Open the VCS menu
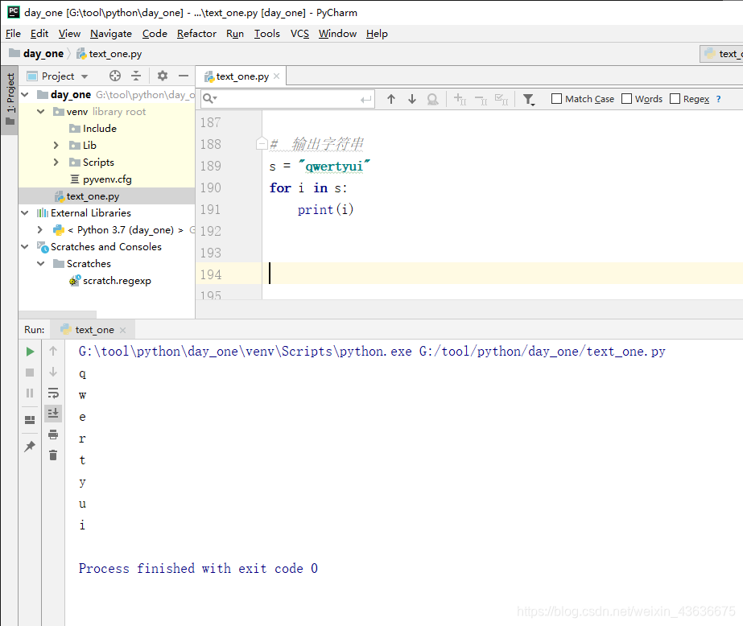This screenshot has width=743, height=626. (x=299, y=34)
